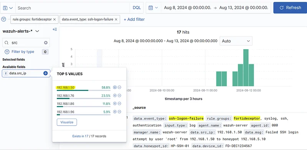Click the src field name search box

click(26, 43)
